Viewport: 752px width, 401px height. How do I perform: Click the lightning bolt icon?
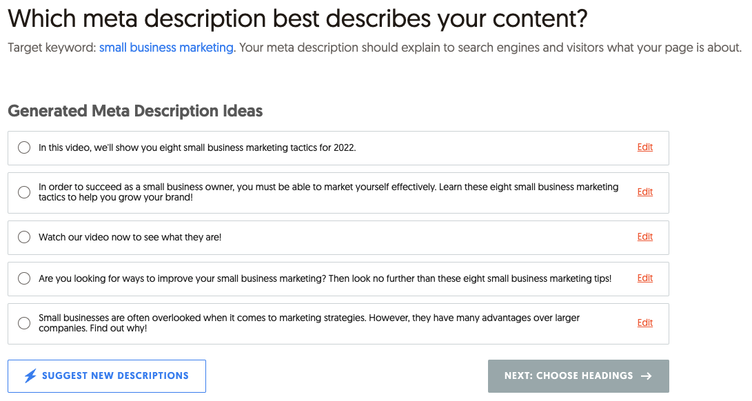coord(30,376)
